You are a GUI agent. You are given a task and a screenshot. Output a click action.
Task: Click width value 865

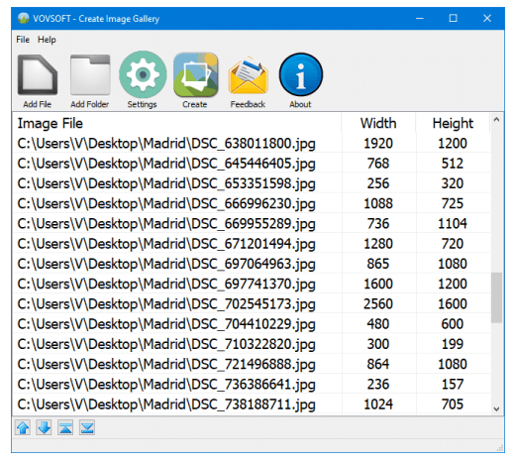(x=378, y=264)
